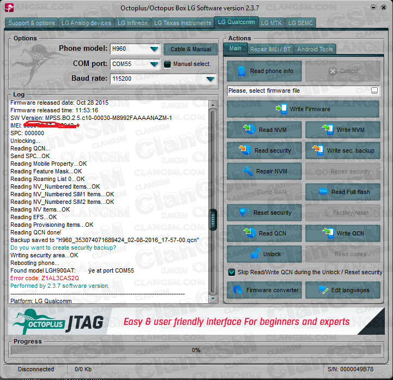Close the Octoplus window
393x380 pixels.
pos(384,8)
